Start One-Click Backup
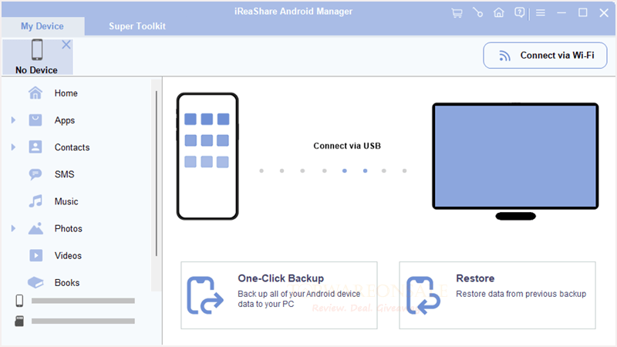The width and height of the screenshot is (617, 347). point(279,295)
